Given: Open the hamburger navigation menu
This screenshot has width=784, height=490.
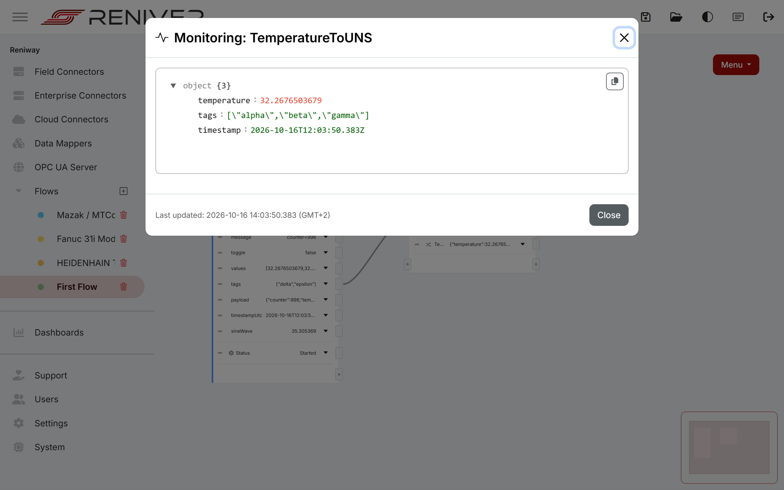Looking at the screenshot, I should pos(20,17).
